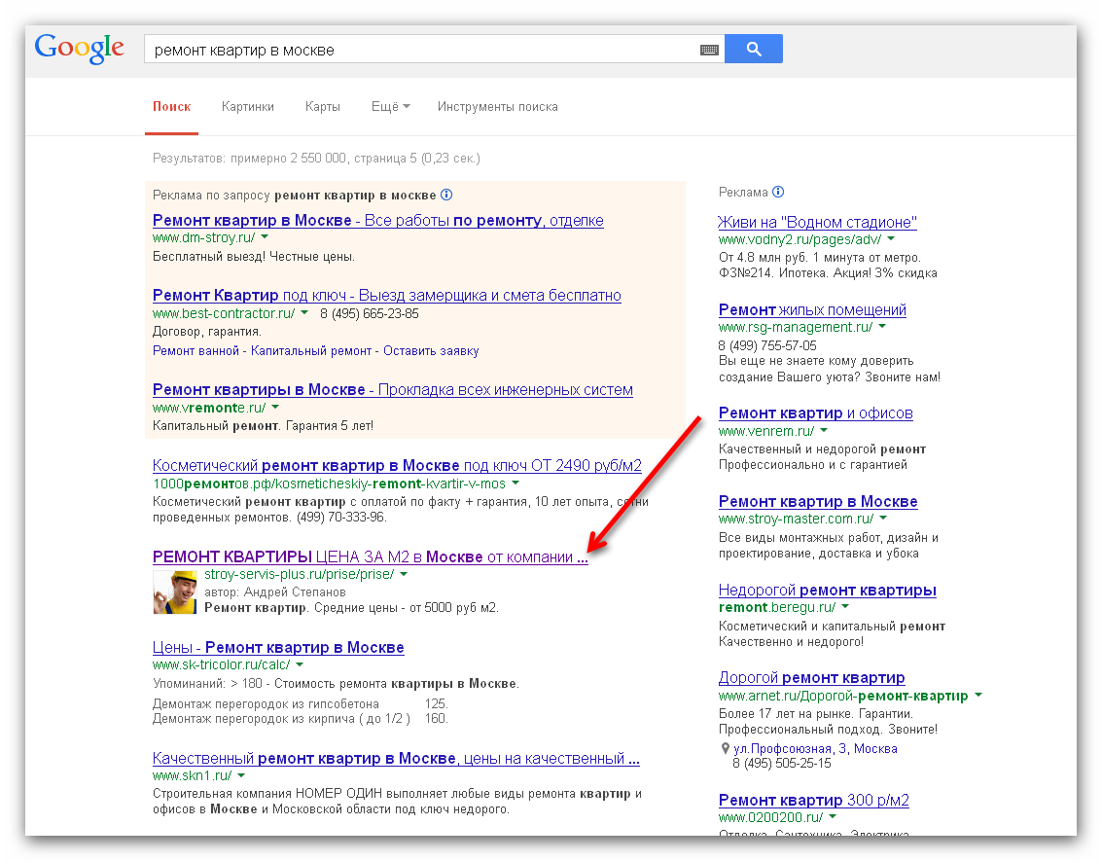This screenshot has height=861, width=1102.
Task: Click phone number 8 (499) 755-57-05
Action: 767,345
